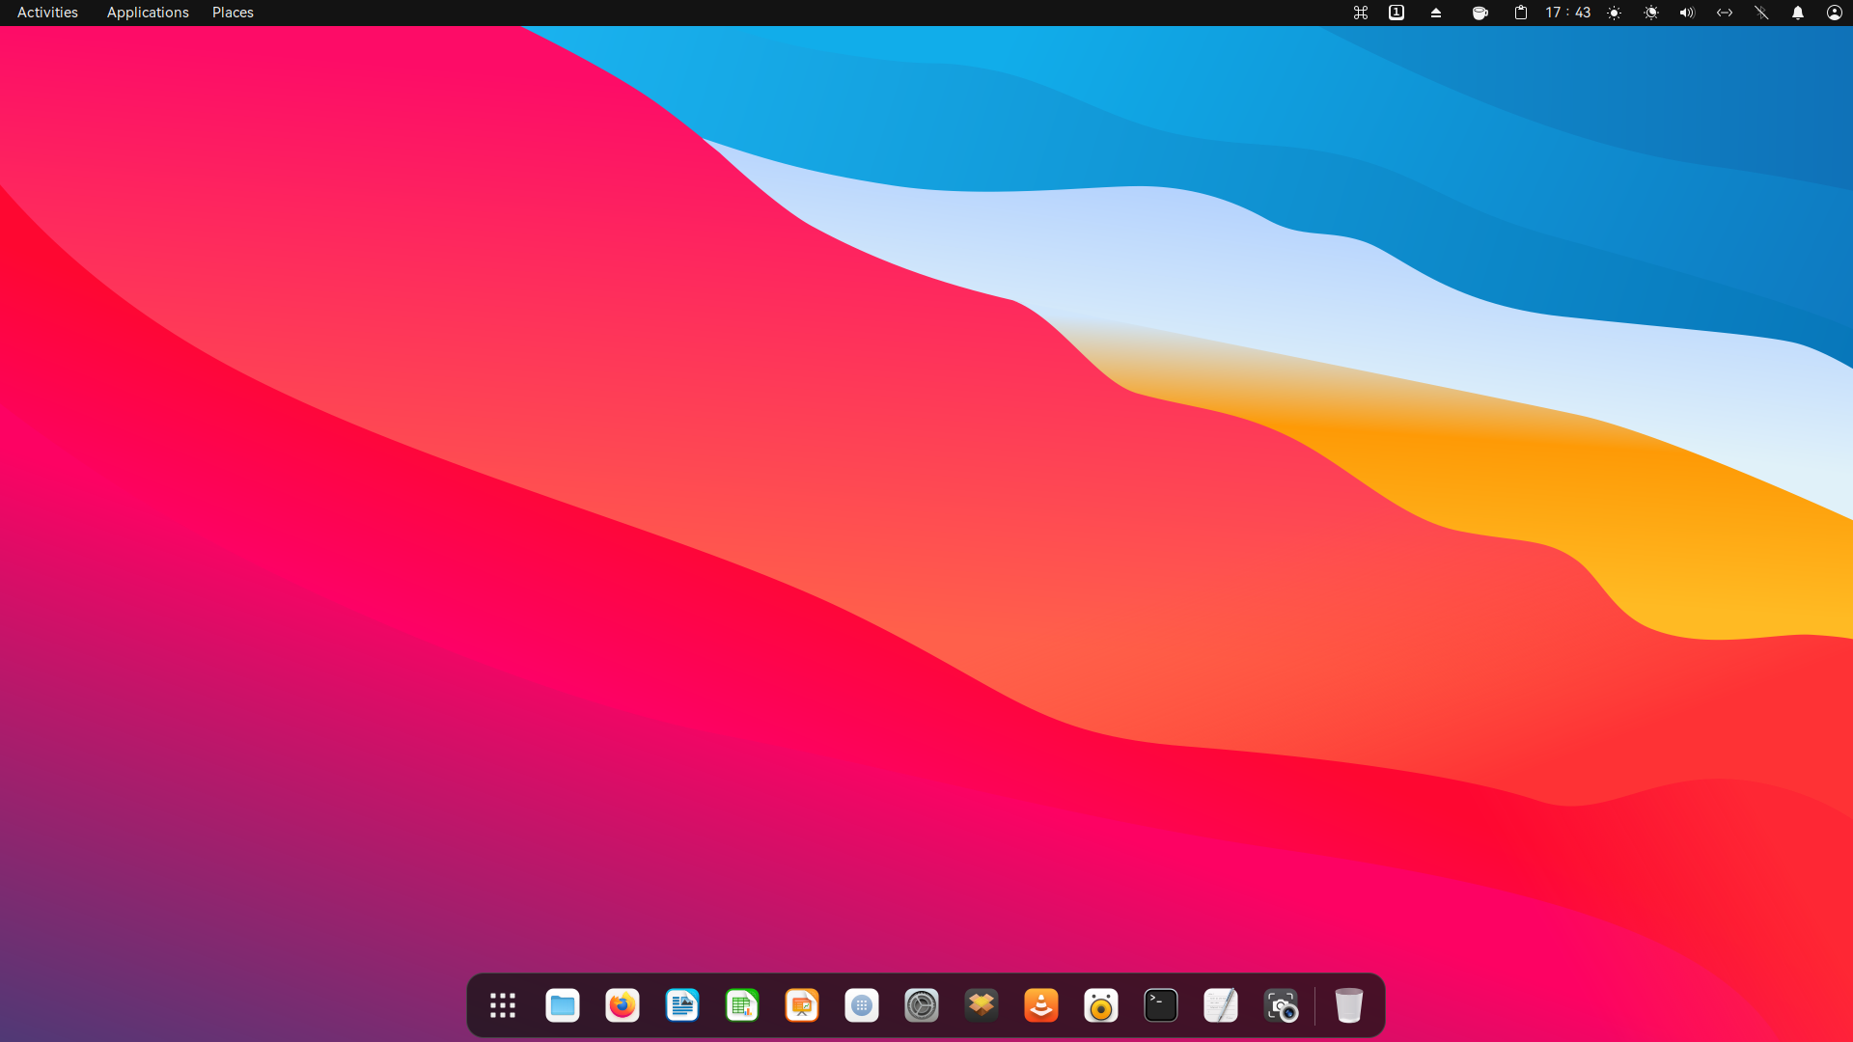Open the Files folder icon in dock
This screenshot has height=1042, width=1853.
[563, 1005]
